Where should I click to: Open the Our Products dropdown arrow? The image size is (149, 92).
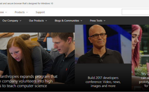(x=46, y=21)
